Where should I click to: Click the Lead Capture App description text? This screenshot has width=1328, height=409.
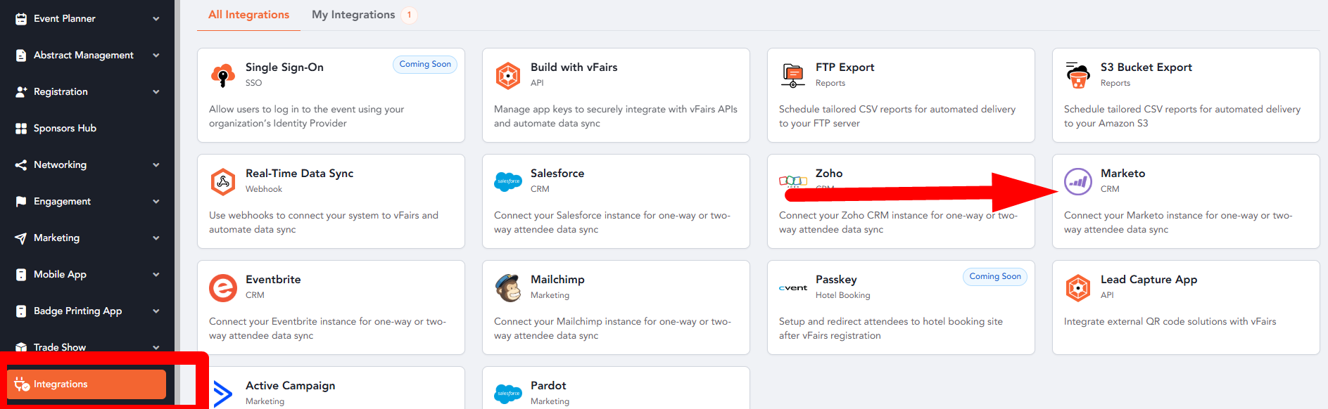[1170, 322]
